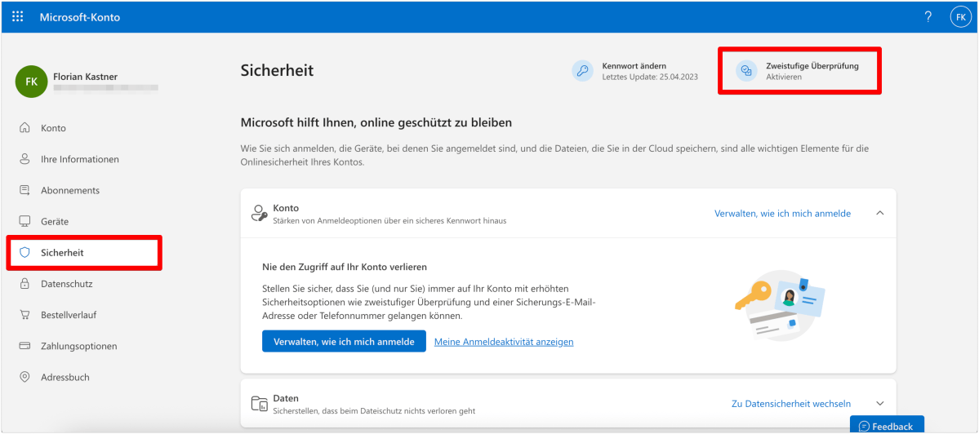
Task: Click the Zahlungsoptionen card icon
Action: pos(25,346)
